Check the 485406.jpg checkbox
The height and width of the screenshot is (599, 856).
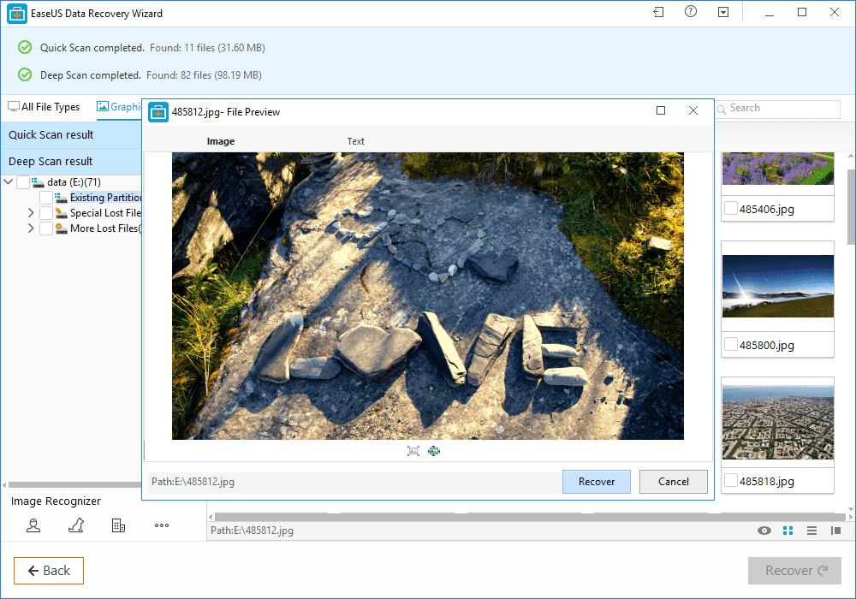[x=731, y=208]
